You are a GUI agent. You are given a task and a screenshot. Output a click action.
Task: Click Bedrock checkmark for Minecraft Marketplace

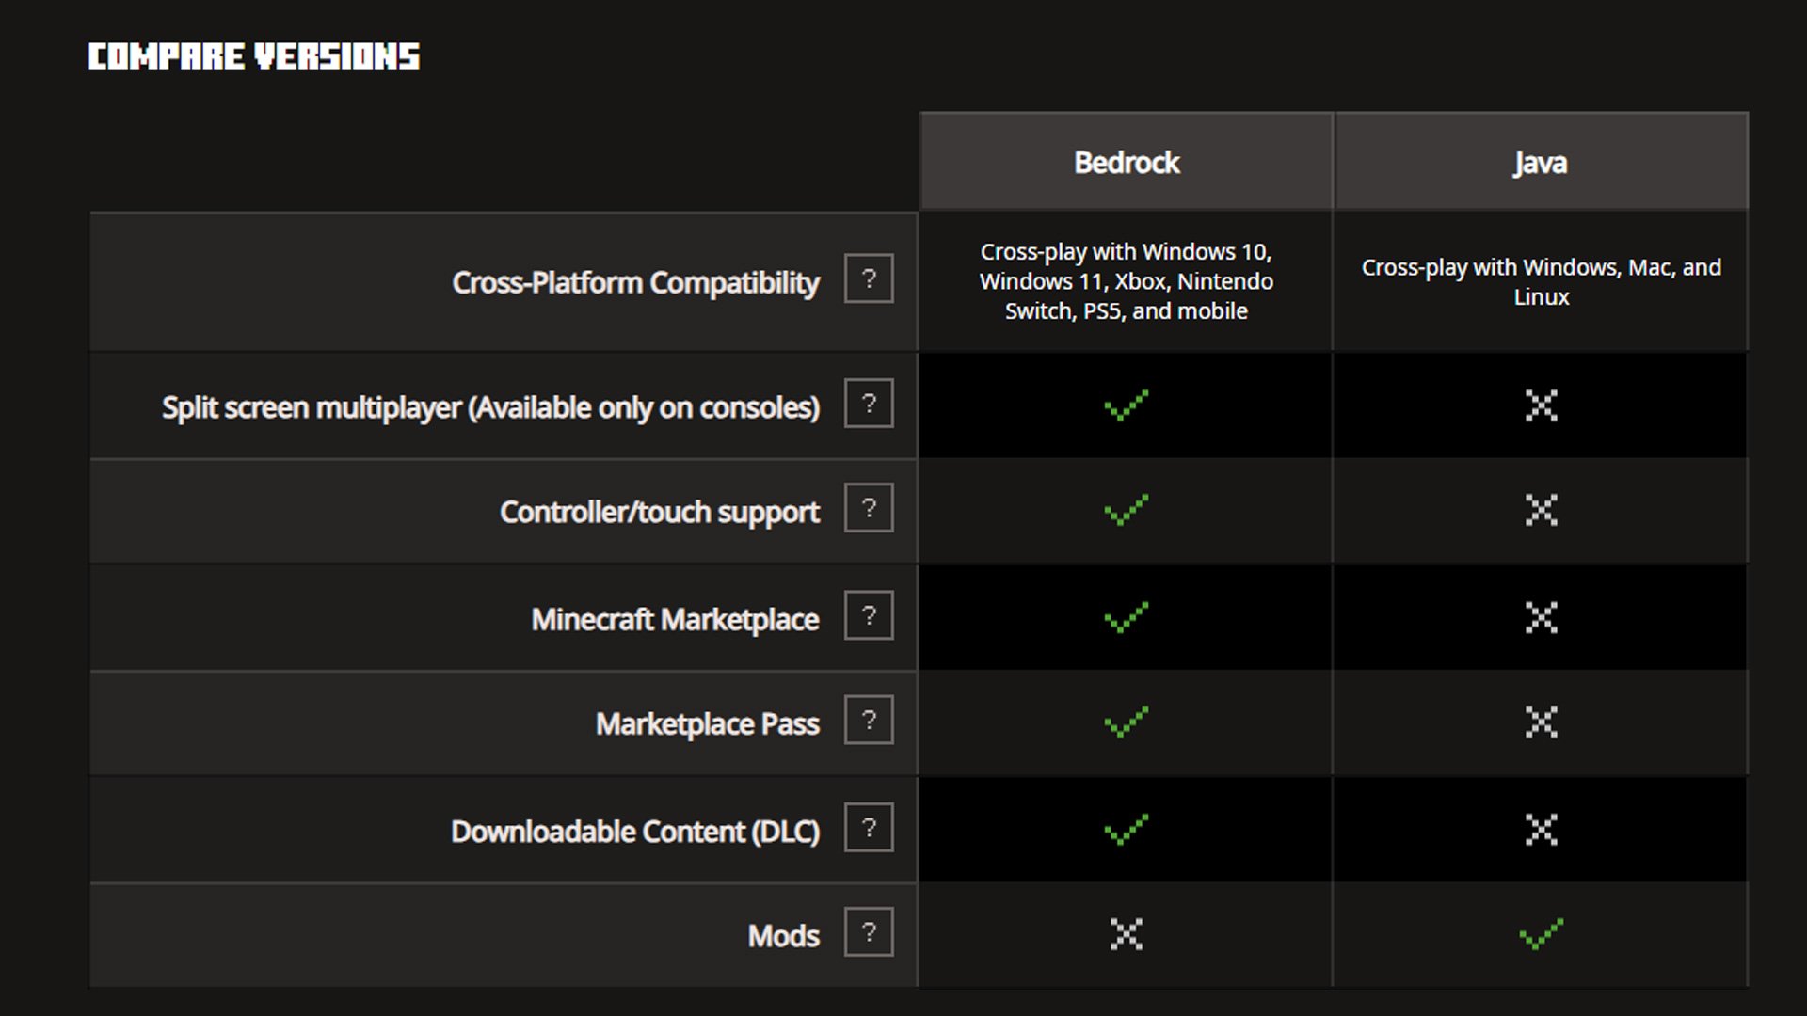pyautogui.click(x=1126, y=618)
